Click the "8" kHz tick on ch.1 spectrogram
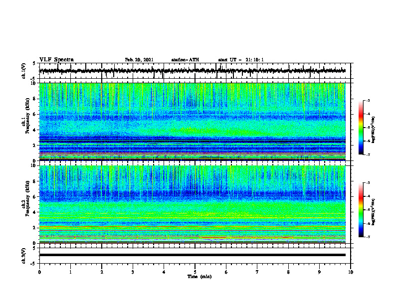This screenshot has width=395, height=305. point(35,99)
